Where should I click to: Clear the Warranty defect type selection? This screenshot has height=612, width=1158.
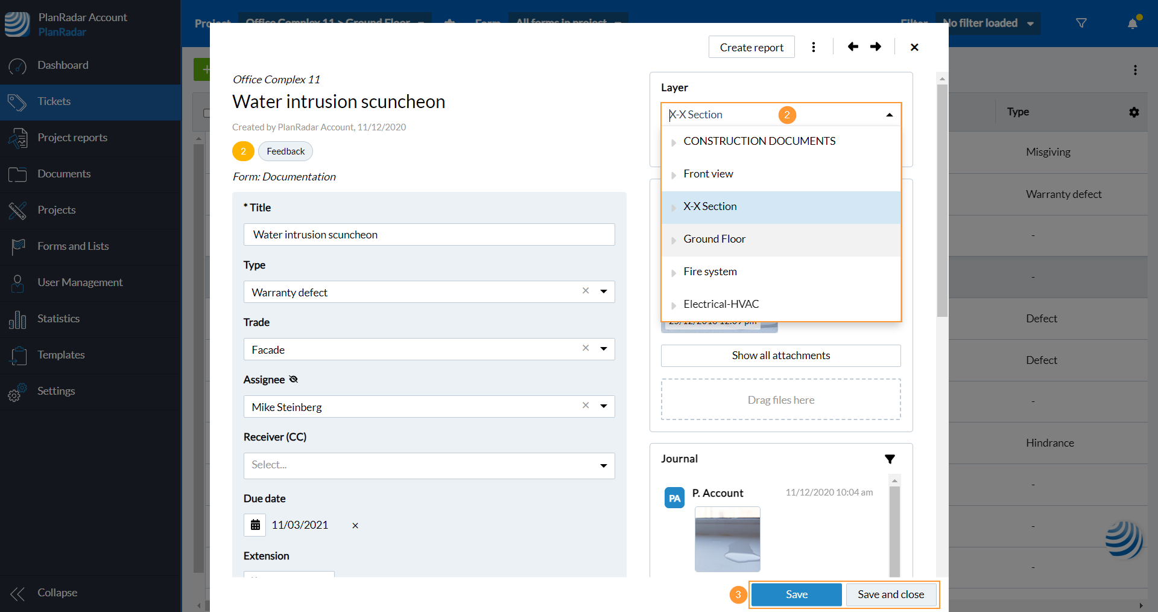pyautogui.click(x=586, y=291)
